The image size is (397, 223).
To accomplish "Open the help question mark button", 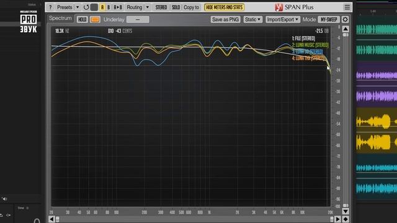I will coord(50,7).
